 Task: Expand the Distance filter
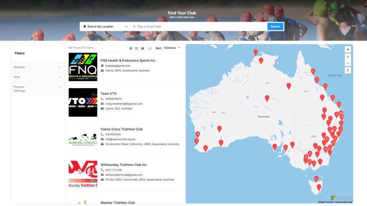[37, 67]
